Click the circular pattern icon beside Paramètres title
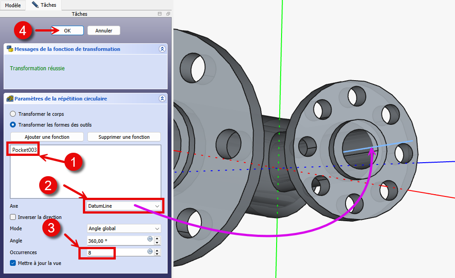The width and height of the screenshot is (455, 278). [9, 98]
